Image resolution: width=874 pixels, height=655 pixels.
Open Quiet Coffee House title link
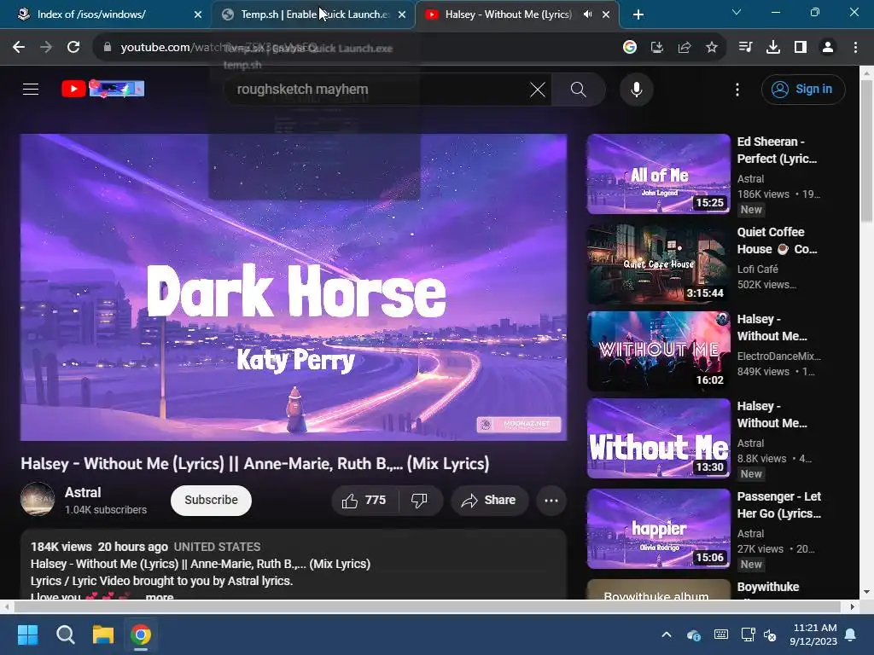pyautogui.click(x=777, y=240)
